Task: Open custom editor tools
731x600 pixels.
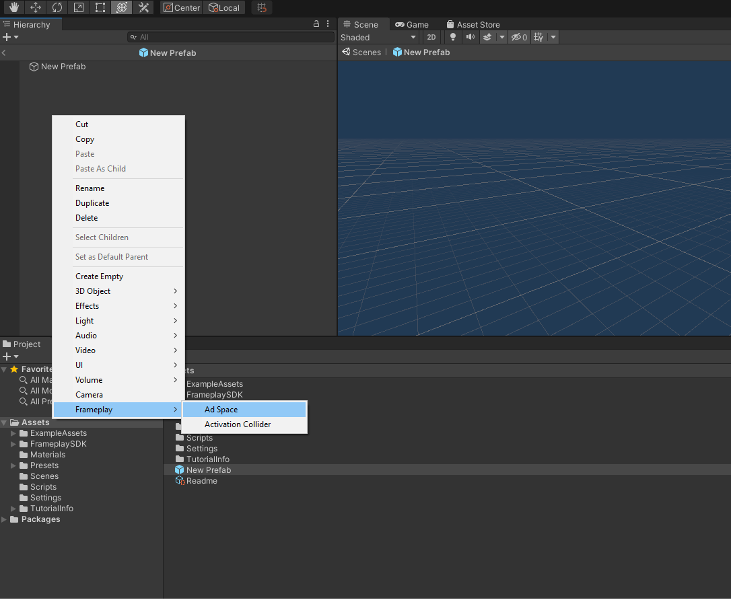Action: click(143, 7)
